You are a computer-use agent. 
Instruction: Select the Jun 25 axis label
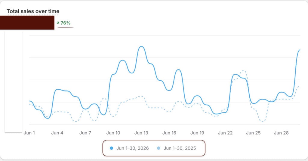click(x=253, y=133)
